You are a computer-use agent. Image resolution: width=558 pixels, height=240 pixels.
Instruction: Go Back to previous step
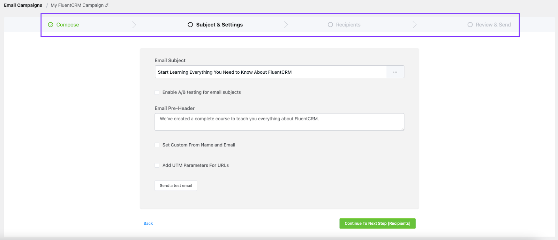(x=148, y=224)
